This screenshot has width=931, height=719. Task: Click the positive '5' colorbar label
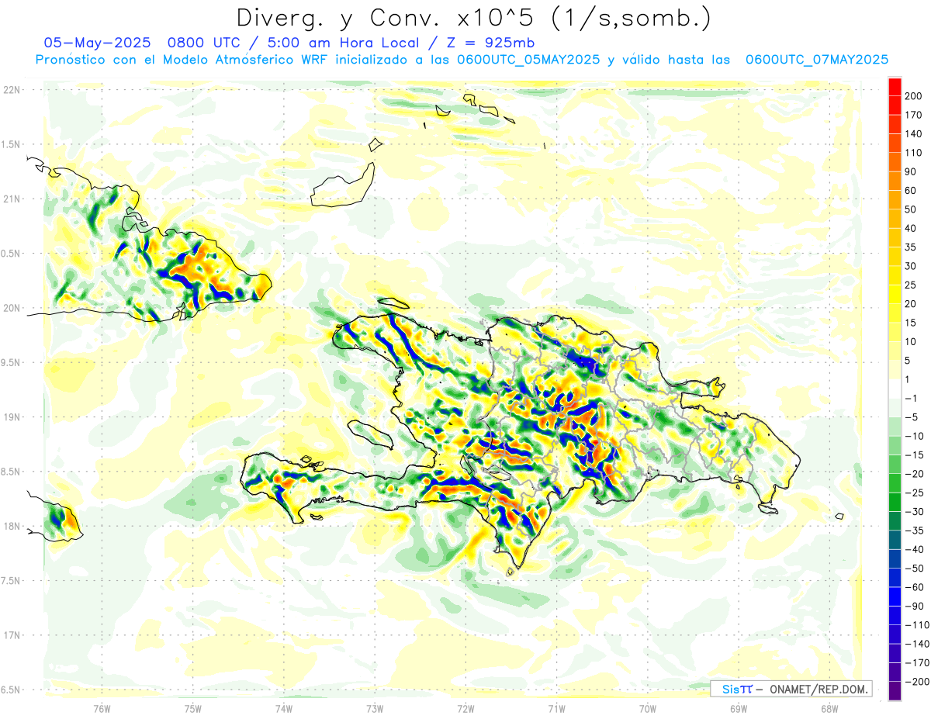point(908,361)
